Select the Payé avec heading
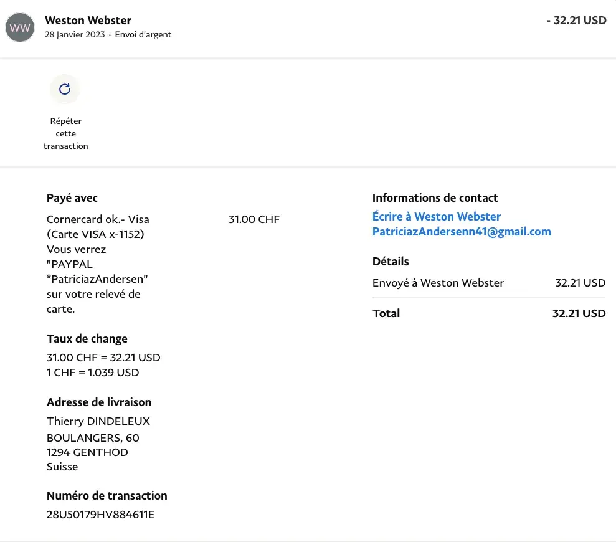Image resolution: width=616 pixels, height=542 pixels. pos(72,198)
